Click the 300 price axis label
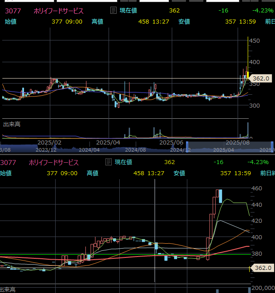Viewport: 275px width, 293px height. [255, 105]
